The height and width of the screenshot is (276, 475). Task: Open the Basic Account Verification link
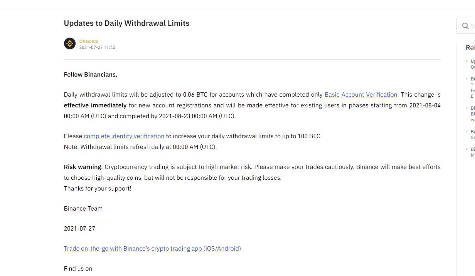(x=361, y=95)
